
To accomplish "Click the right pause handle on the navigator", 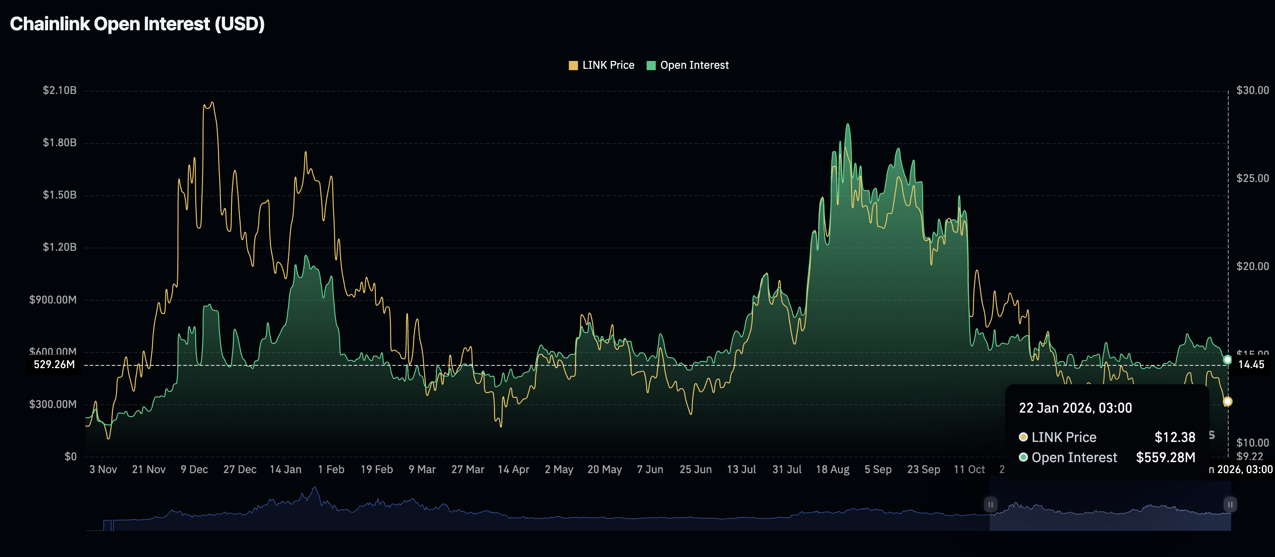I will (x=1230, y=504).
